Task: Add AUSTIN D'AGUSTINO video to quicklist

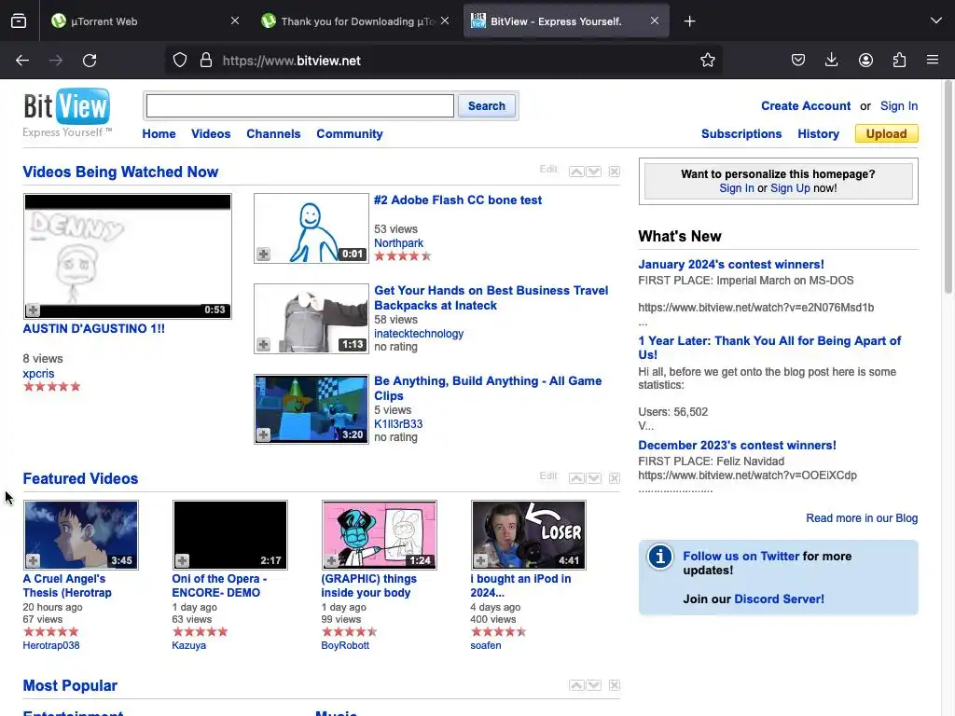Action: pyautogui.click(x=33, y=310)
